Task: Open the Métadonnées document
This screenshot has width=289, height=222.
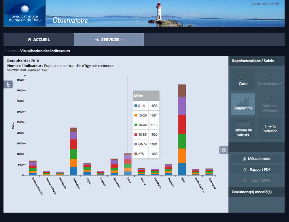Action: (256, 159)
